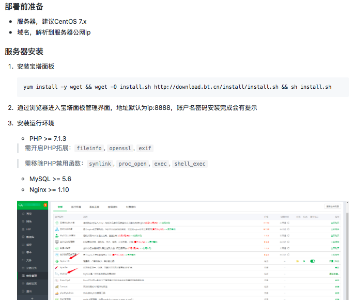
Task: Click the green action link in the Pure-Ftpd row
Action: pyautogui.click(x=337, y=280)
